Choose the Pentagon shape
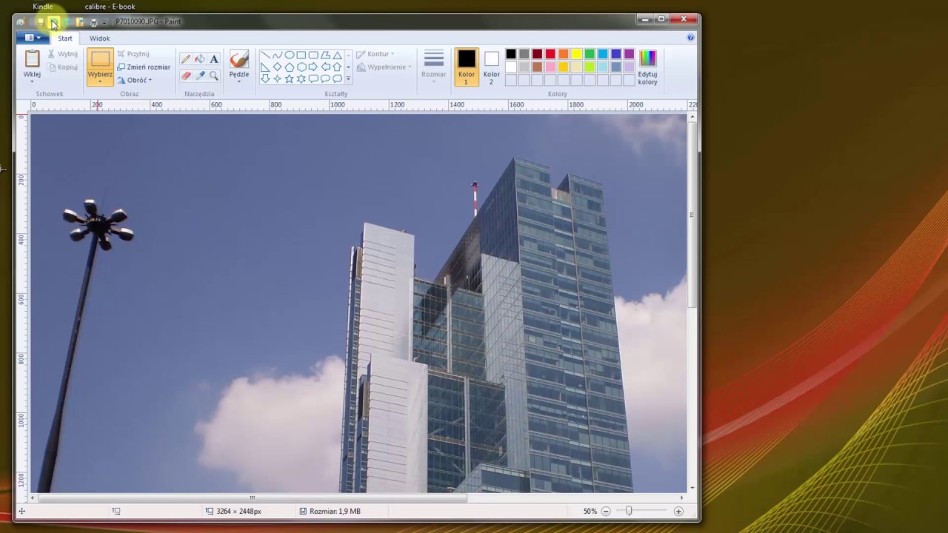The image size is (948, 533). 290,67
